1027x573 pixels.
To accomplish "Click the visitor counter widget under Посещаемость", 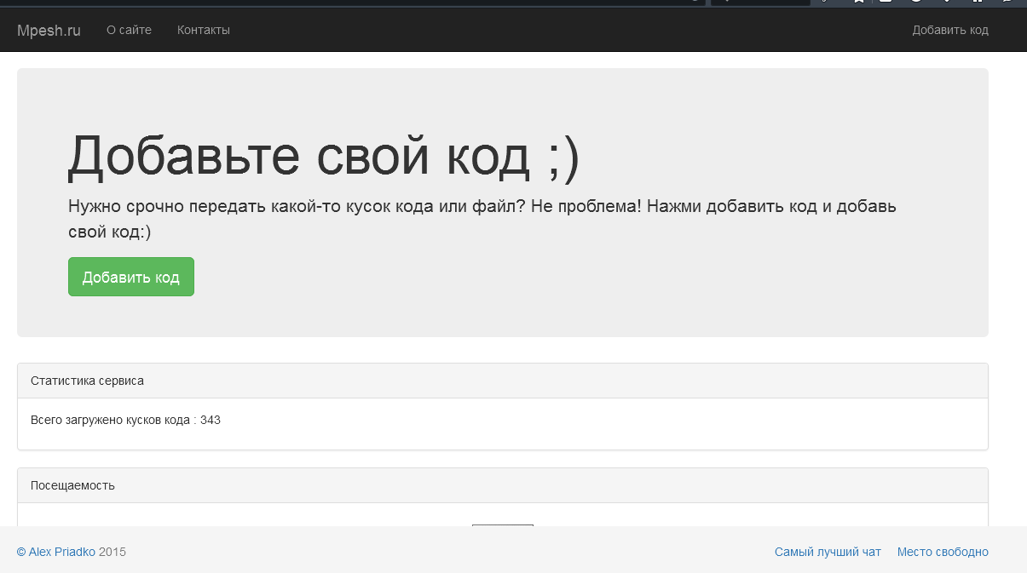I will (x=502, y=525).
